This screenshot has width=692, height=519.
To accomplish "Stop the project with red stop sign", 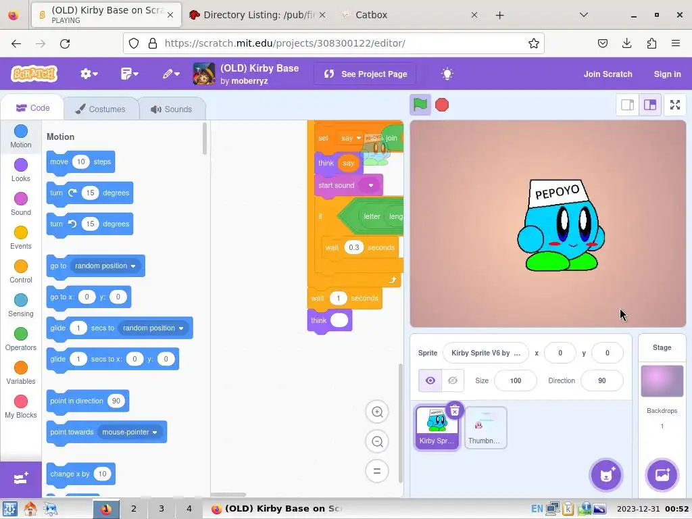I will 442,105.
